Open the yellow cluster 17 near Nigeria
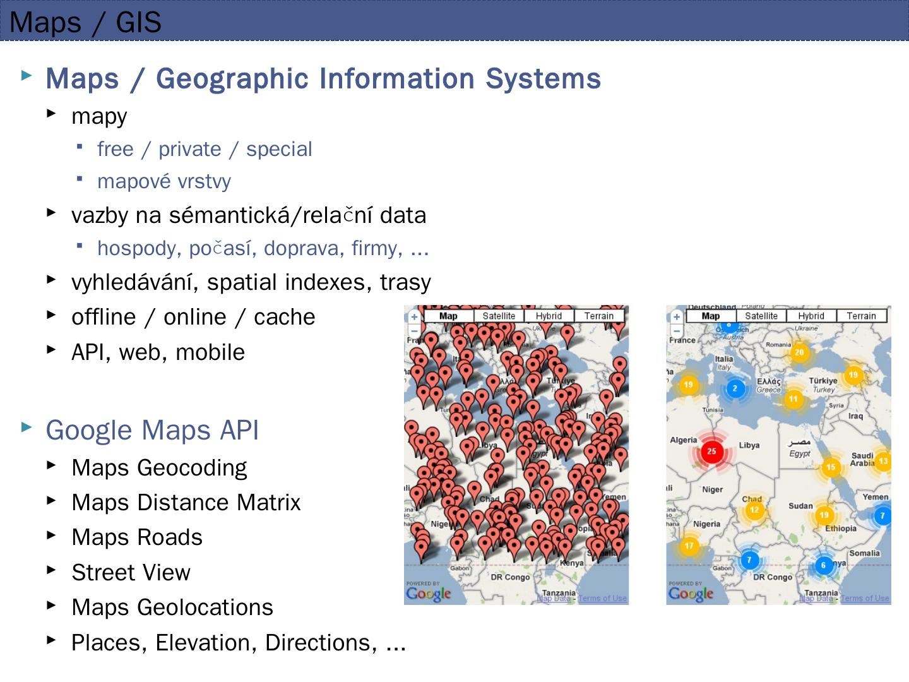 point(689,546)
